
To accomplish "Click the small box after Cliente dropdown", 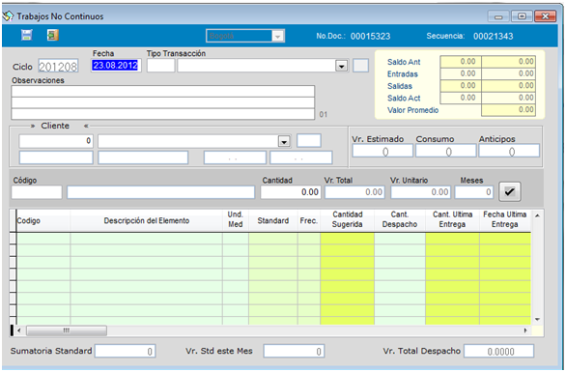I will click(x=309, y=140).
